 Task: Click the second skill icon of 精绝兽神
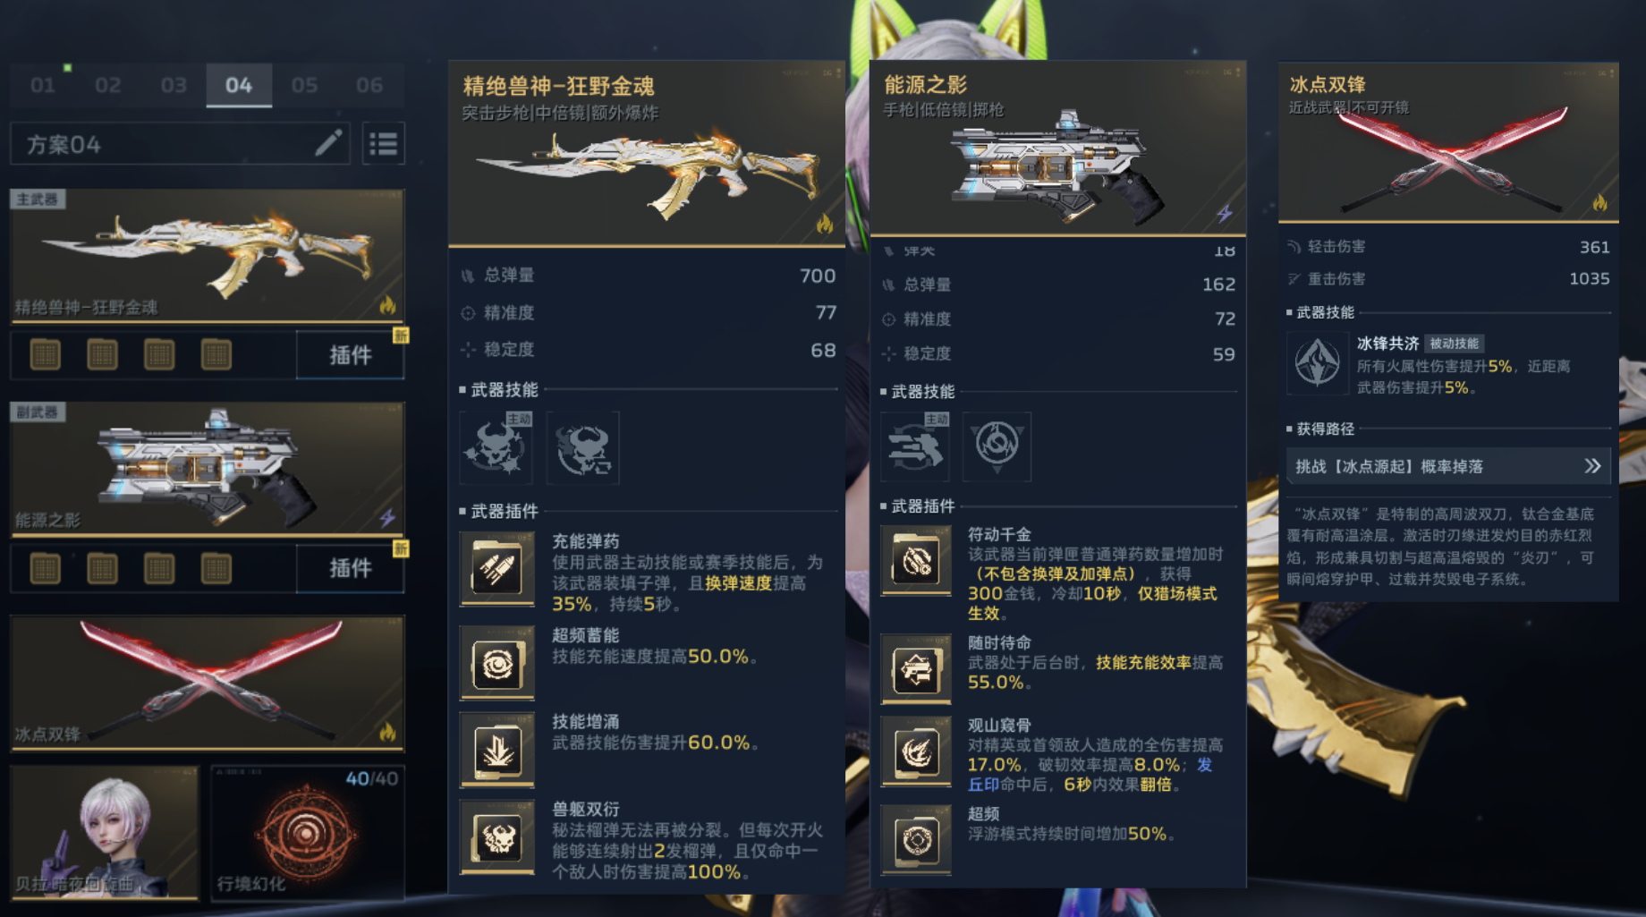(583, 447)
